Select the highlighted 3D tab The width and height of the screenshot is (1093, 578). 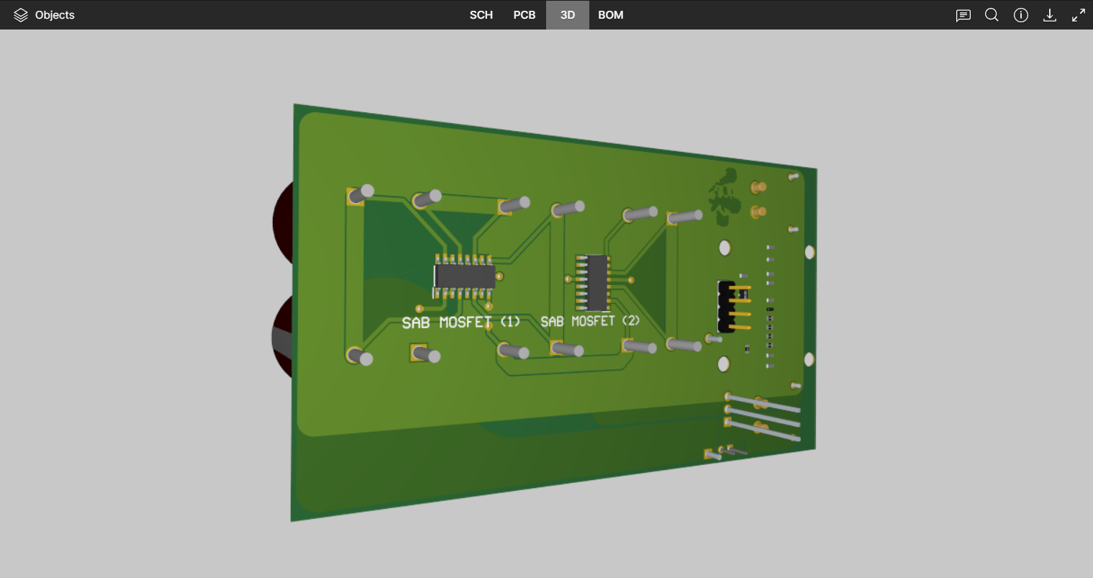click(567, 14)
